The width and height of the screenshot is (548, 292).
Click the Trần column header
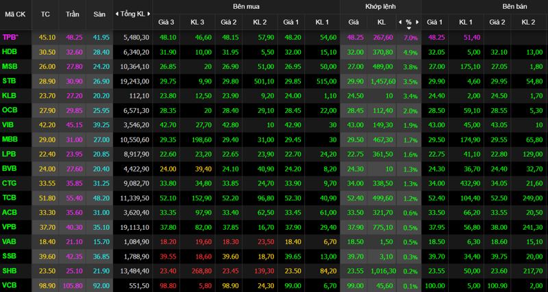click(73, 14)
